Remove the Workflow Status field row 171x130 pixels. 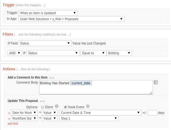(9, 119)
